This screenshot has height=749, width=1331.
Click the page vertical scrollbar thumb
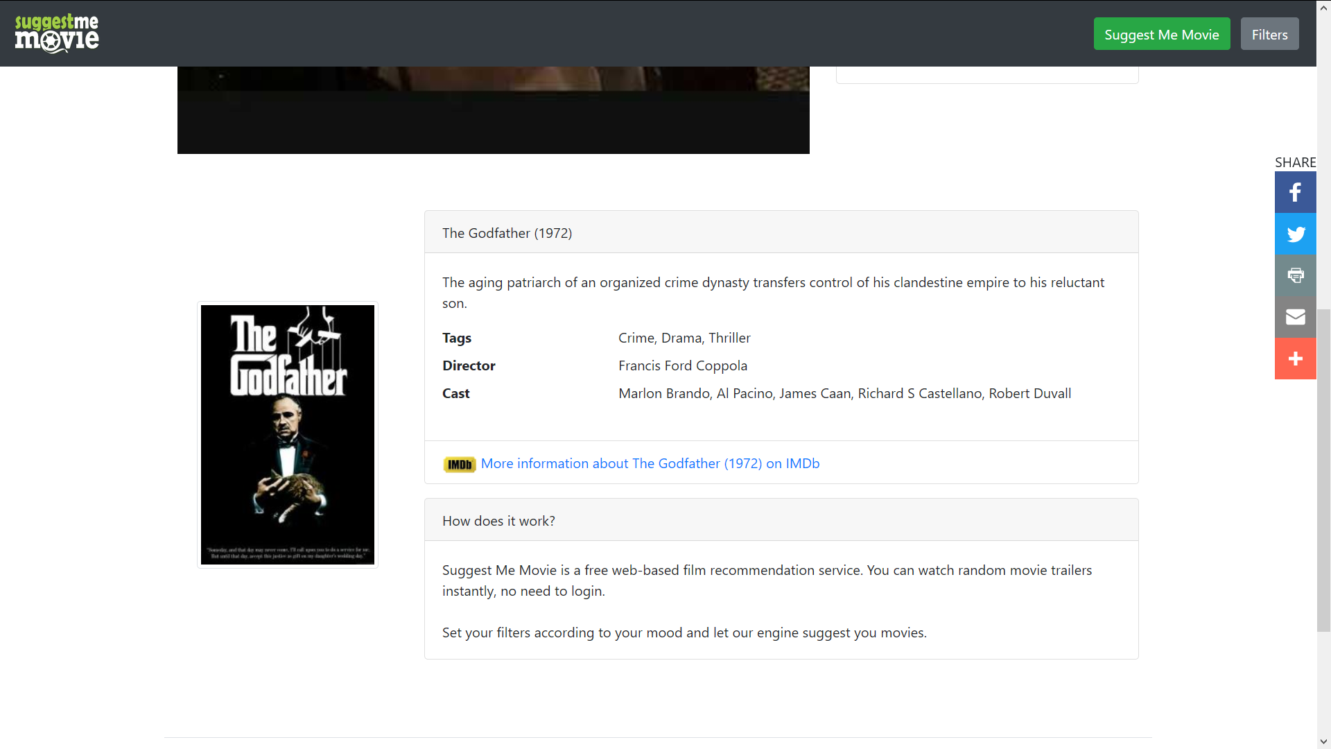click(1323, 470)
